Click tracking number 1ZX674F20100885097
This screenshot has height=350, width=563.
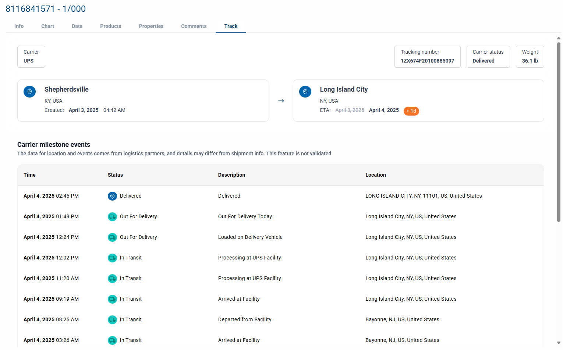pos(427,61)
